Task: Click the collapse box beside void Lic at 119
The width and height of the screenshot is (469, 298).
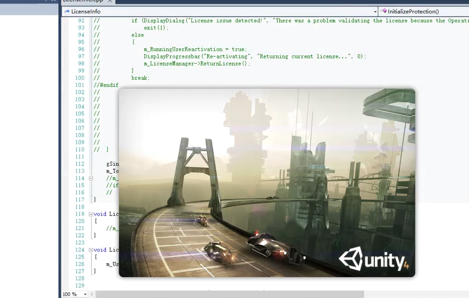Action: click(90, 214)
